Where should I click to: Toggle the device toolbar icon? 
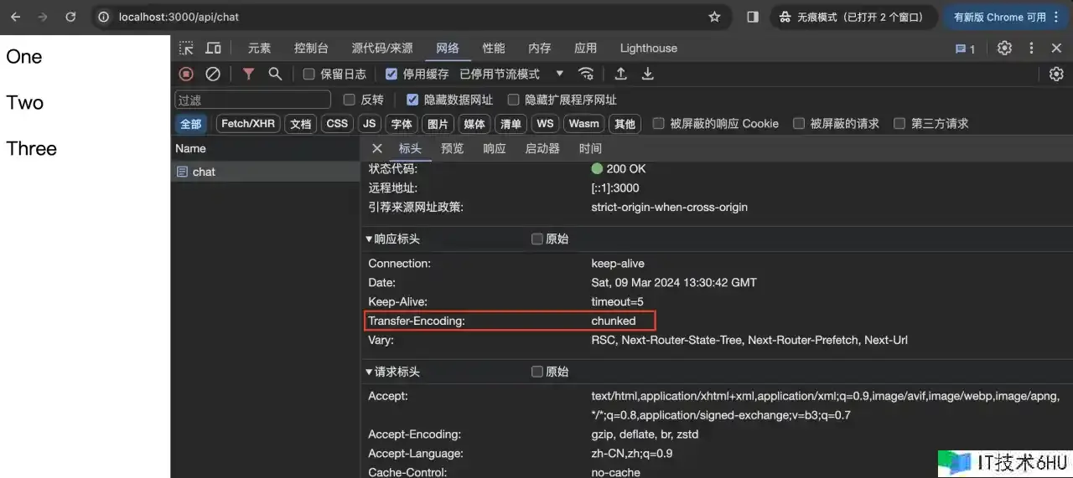[x=214, y=48]
